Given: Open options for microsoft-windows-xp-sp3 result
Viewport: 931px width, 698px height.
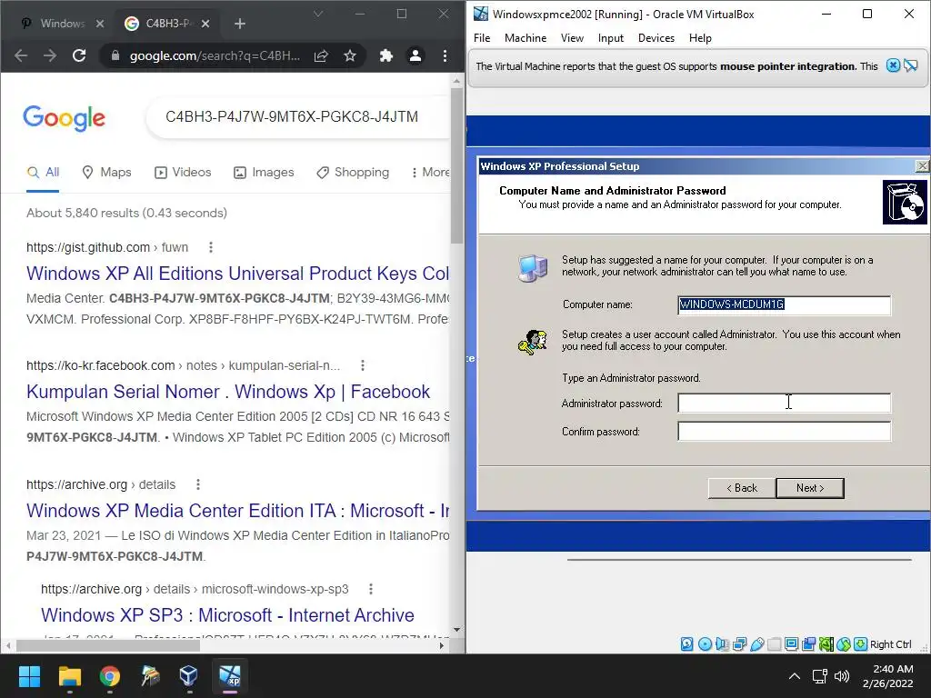Looking at the screenshot, I should [371, 589].
